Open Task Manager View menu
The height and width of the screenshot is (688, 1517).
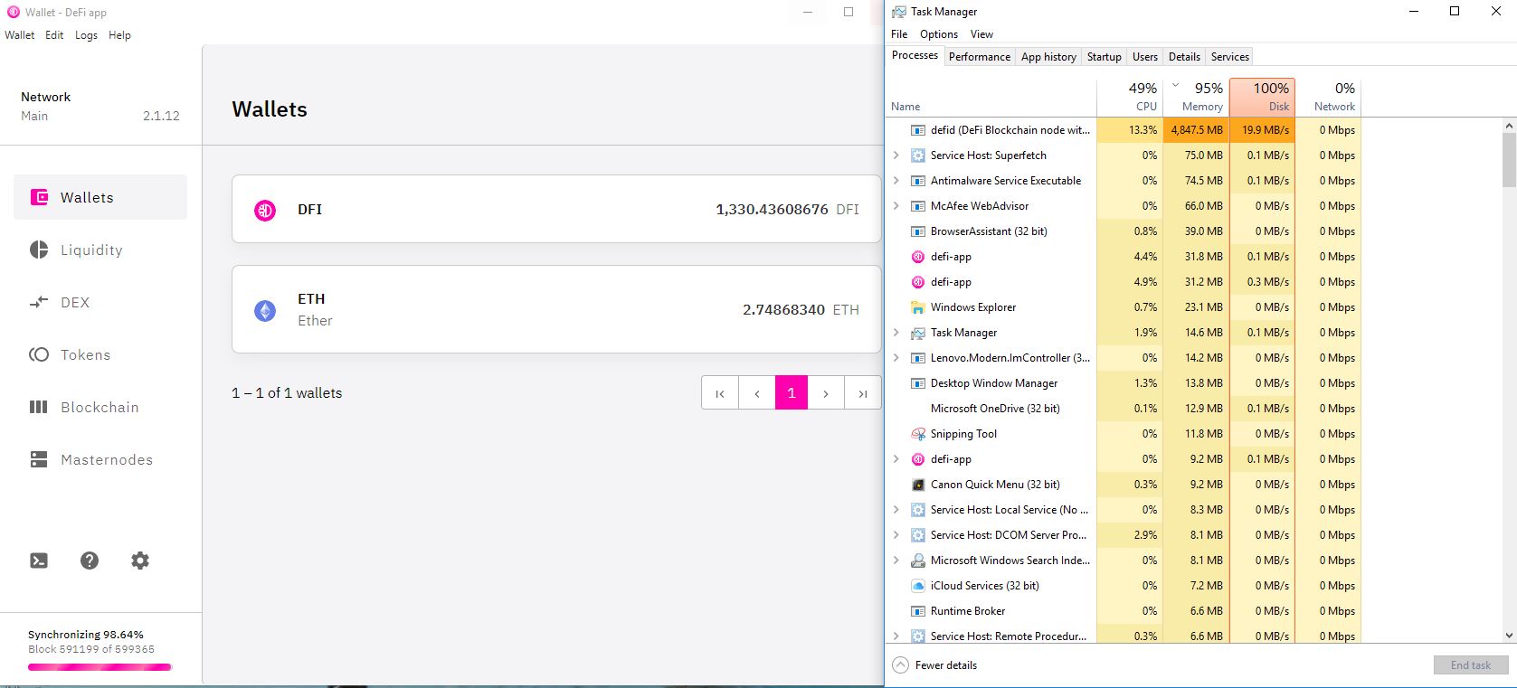[981, 34]
